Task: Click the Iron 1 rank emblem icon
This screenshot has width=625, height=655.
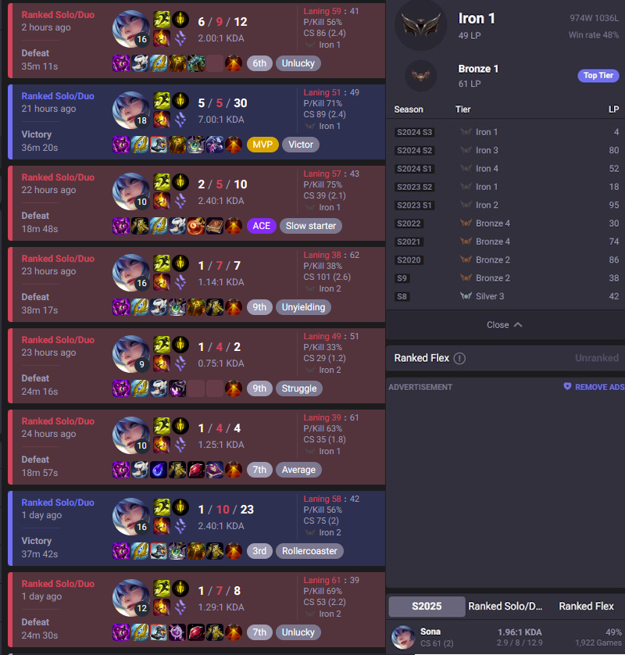Action: pos(420,25)
